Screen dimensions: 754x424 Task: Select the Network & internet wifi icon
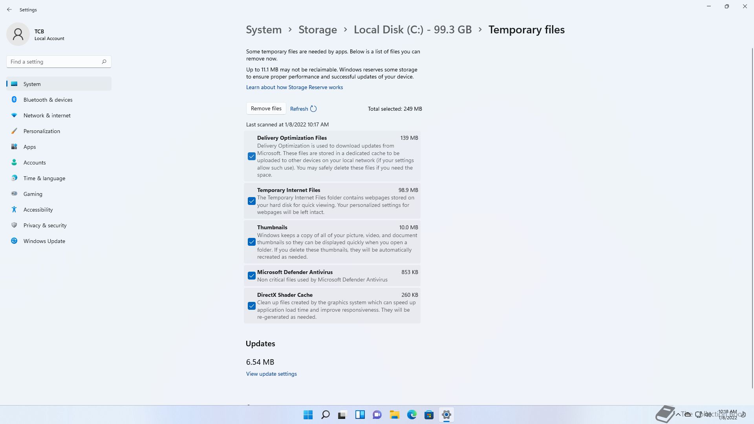tap(14, 115)
